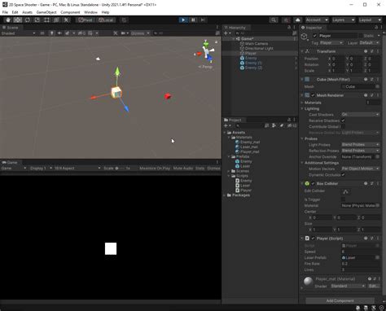Image resolution: width=386 pixels, height=311 pixels.
Task: Collapse the Materials folder in Project
Action: coord(229,138)
